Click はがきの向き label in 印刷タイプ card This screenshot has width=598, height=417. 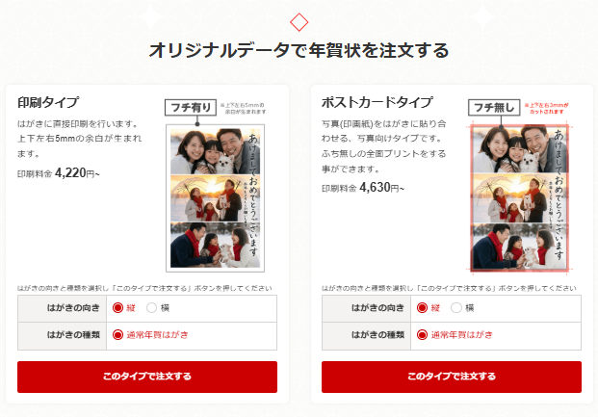click(x=73, y=308)
